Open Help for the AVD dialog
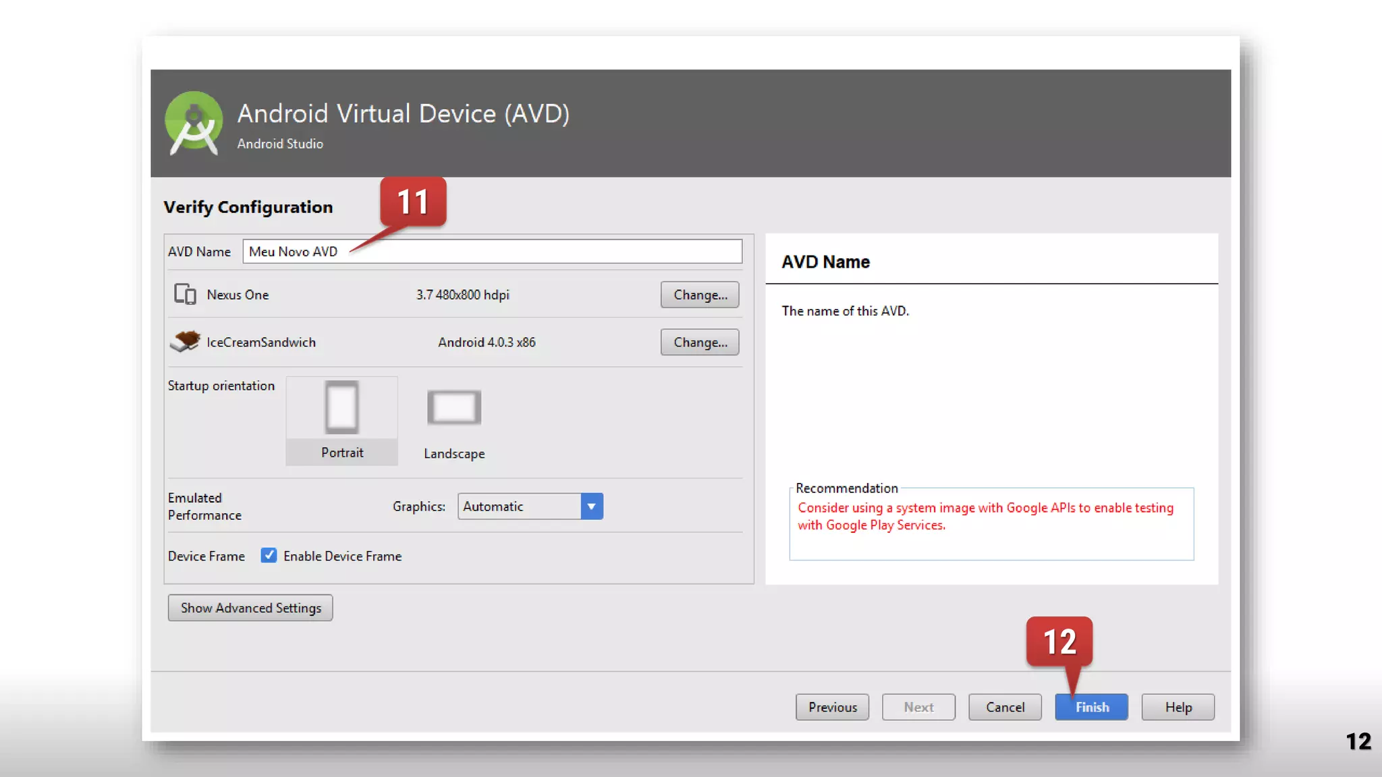 pos(1178,707)
